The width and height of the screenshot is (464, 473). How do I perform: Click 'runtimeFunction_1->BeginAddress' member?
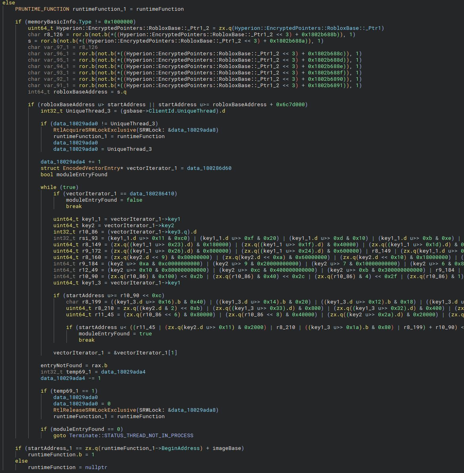[x=150, y=448]
